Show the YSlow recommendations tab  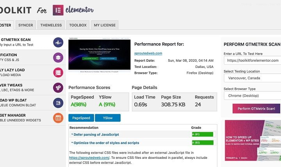pyautogui.click(x=108, y=118)
